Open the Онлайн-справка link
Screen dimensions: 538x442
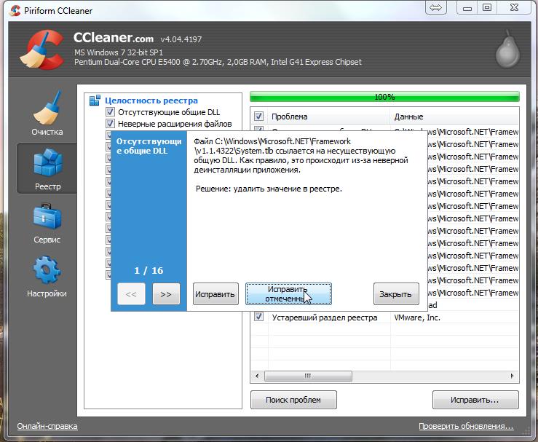pyautogui.click(x=47, y=426)
